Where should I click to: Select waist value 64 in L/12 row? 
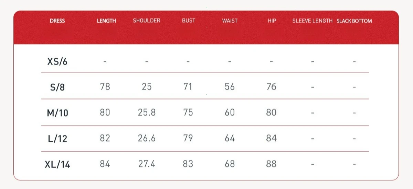tap(230, 138)
